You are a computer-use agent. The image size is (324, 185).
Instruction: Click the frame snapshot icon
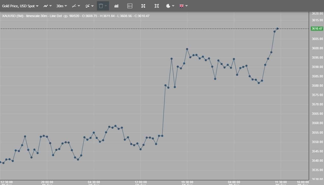[157, 6]
